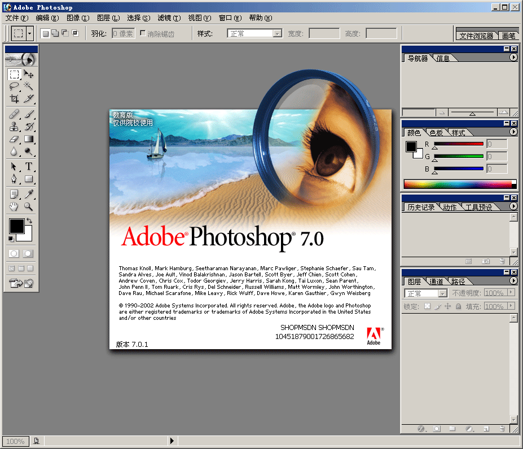Viewport: 523px width, 449px height.
Task: Toggle the 消除锯齿 anti-alias checkbox
Action: point(143,33)
